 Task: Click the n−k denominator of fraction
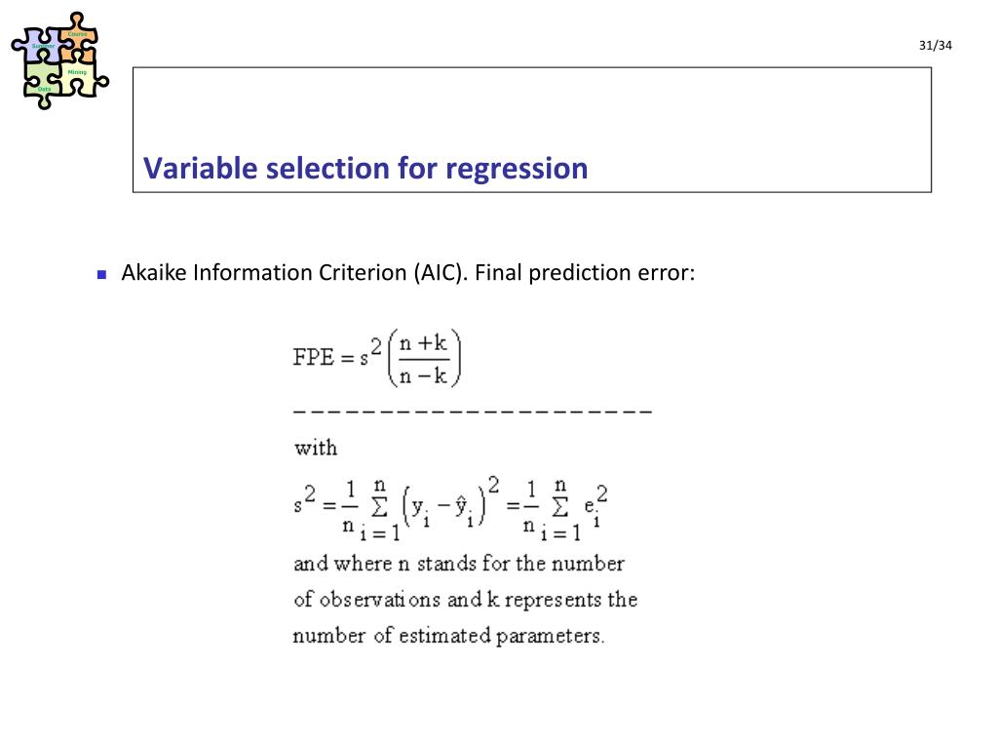423,375
